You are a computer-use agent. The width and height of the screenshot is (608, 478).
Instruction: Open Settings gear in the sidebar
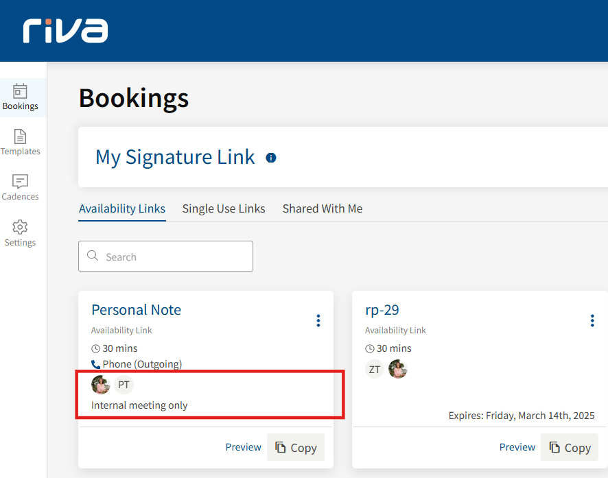point(20,232)
